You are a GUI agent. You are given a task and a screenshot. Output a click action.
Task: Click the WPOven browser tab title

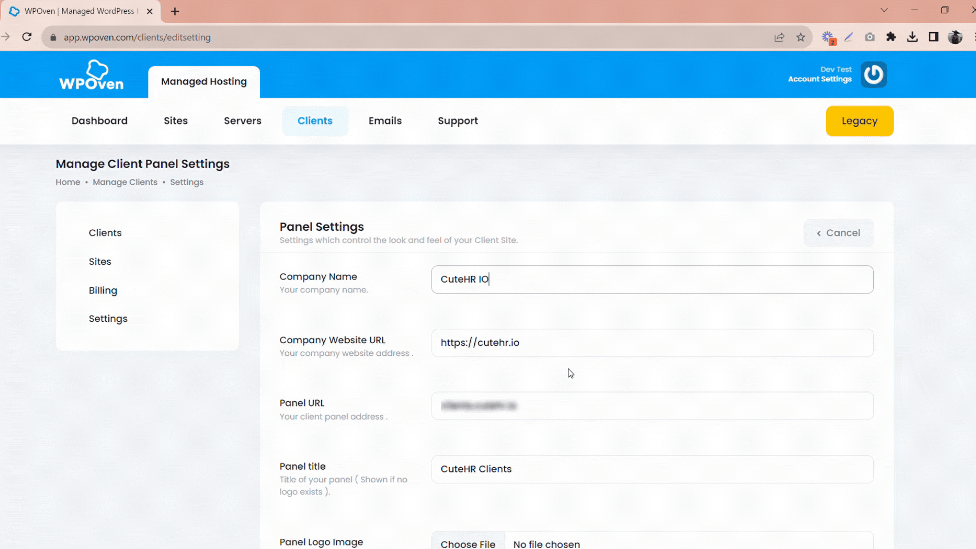pyautogui.click(x=81, y=11)
